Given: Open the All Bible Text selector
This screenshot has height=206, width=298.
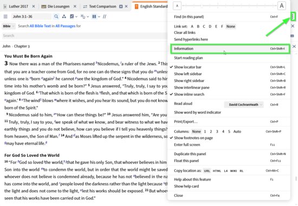Looking at the screenshot, I should tap(40, 26).
